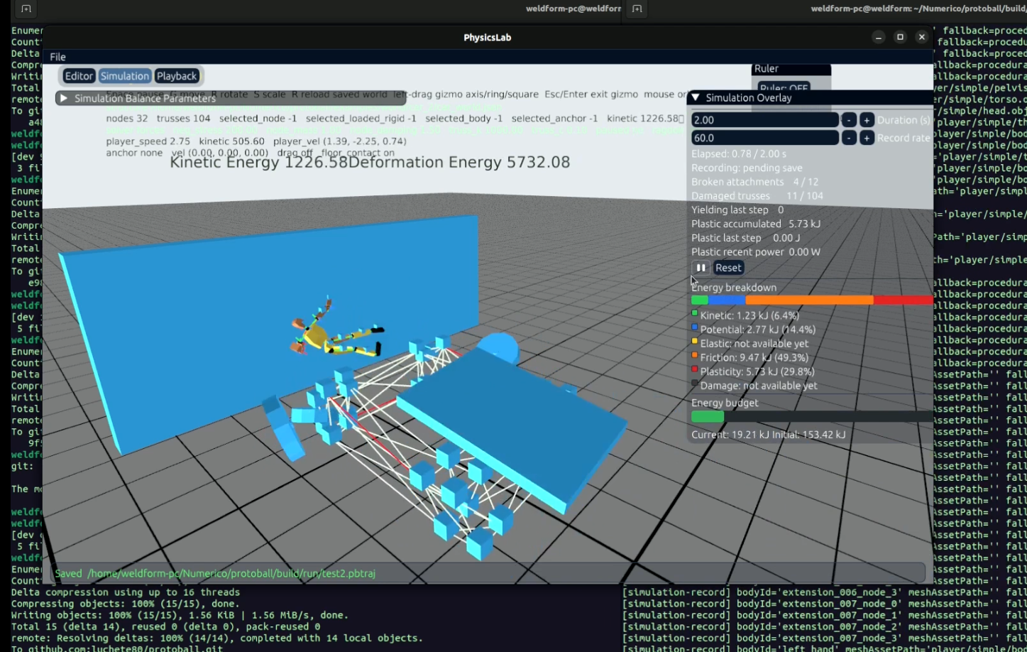
Task: Click the new-tab icon in right terminal
Action: point(637,9)
